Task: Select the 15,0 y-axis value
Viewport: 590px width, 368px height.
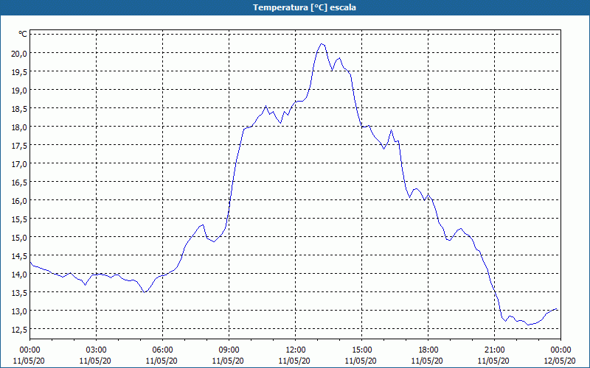Action: 19,237
